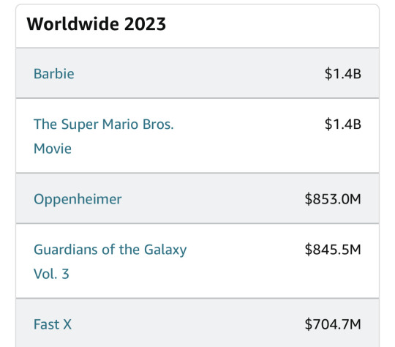
Task: Click empty space in Fast X row
Action: (187, 324)
